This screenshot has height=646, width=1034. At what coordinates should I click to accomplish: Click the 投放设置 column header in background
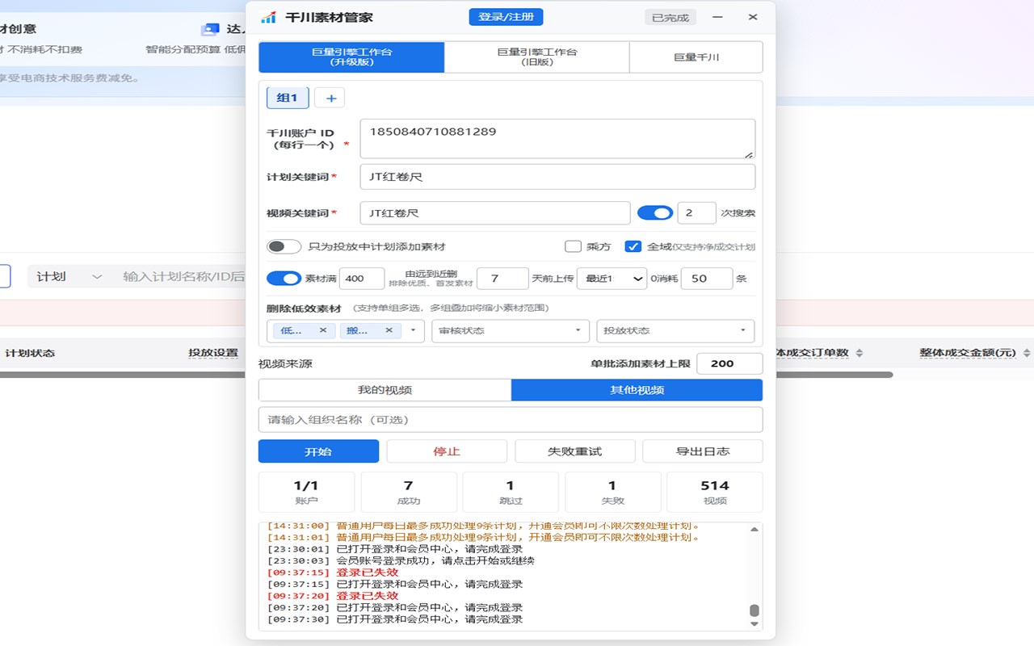(x=213, y=353)
